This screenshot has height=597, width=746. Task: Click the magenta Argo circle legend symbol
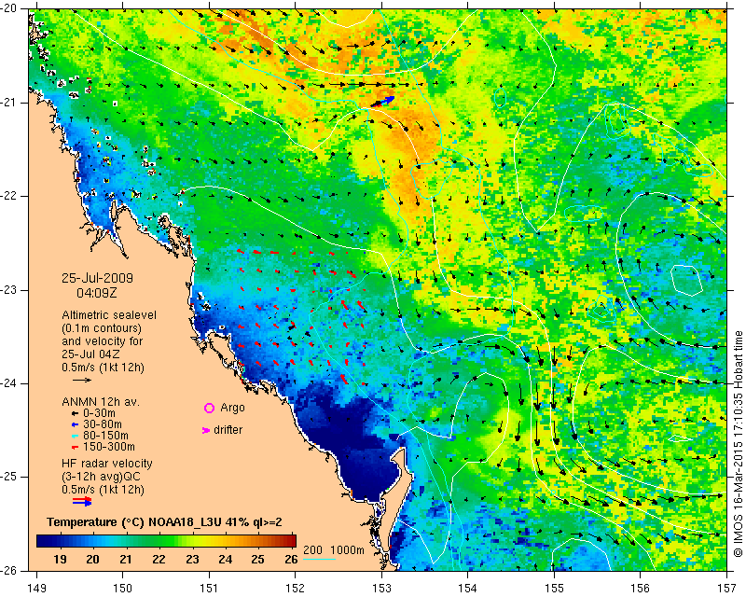209,408
